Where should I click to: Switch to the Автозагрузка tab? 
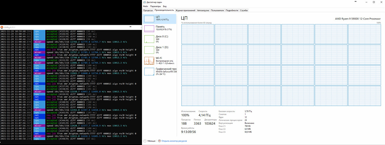[x=203, y=10]
